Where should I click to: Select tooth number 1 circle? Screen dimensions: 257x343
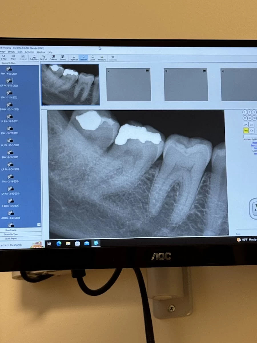coord(245,112)
